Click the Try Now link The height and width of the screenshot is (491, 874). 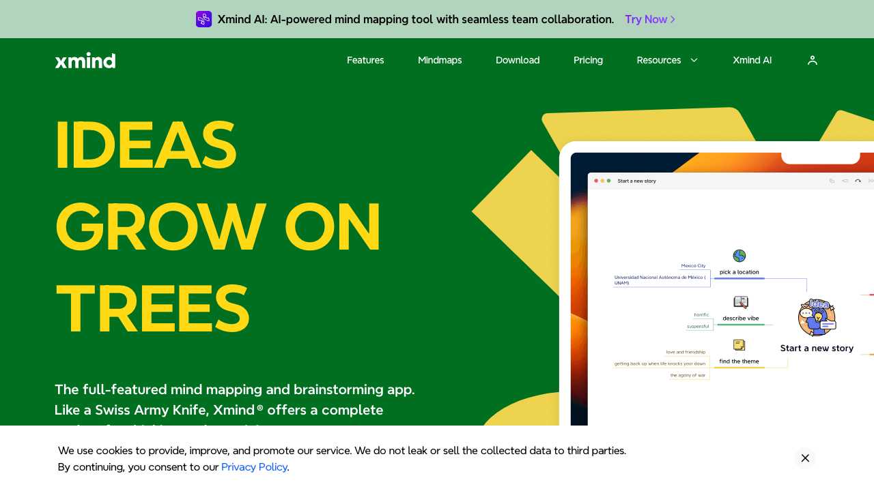point(650,19)
